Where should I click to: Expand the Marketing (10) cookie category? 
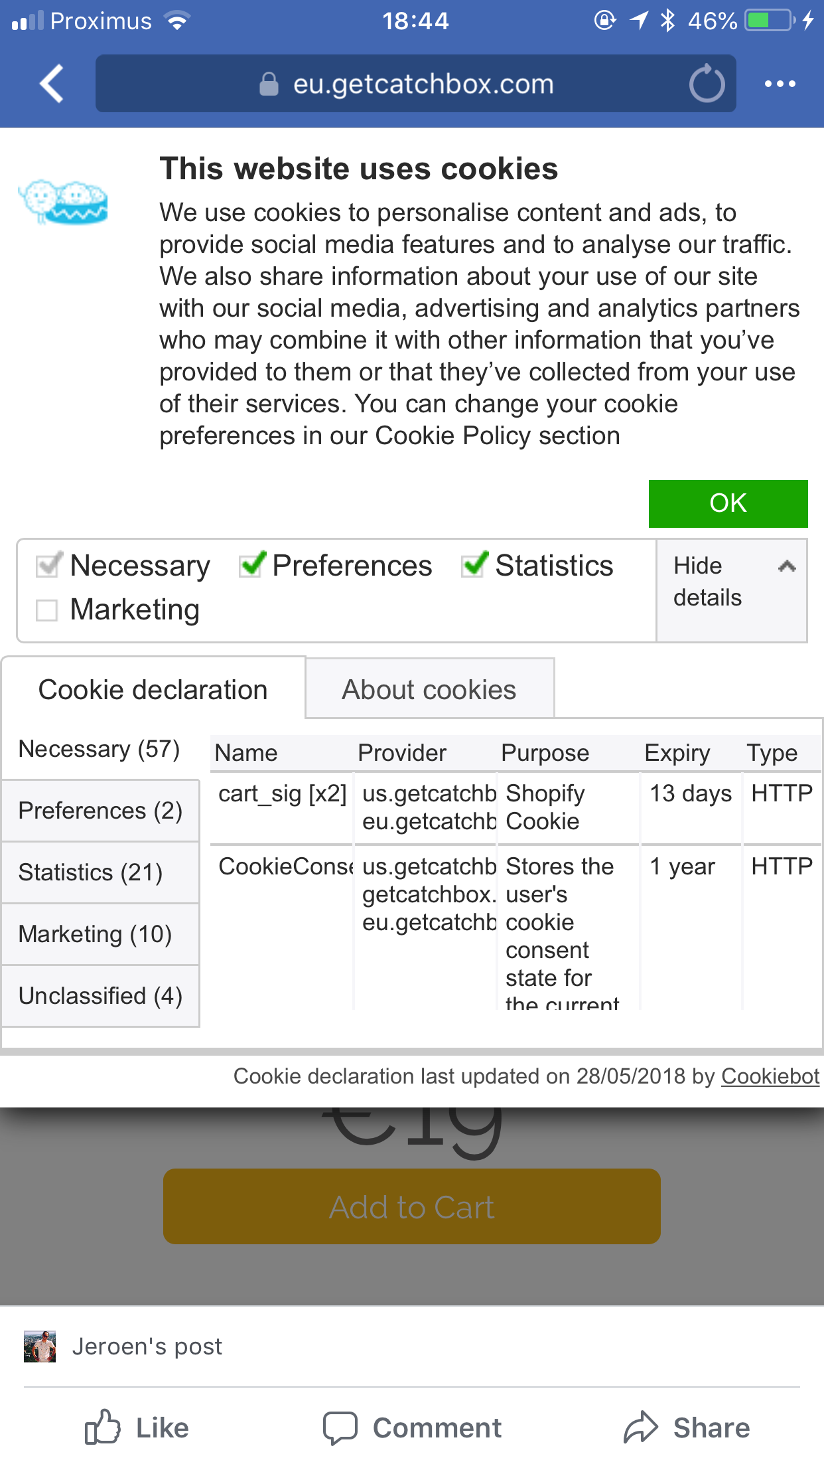(x=100, y=934)
